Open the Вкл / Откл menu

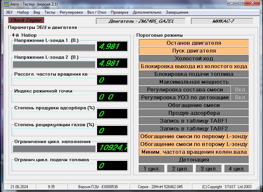tap(97, 12)
